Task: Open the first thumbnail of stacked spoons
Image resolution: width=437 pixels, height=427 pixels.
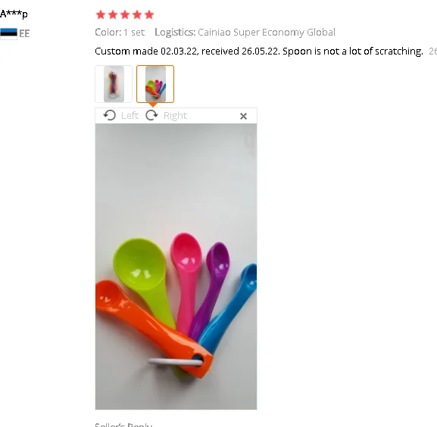Action: [x=114, y=84]
